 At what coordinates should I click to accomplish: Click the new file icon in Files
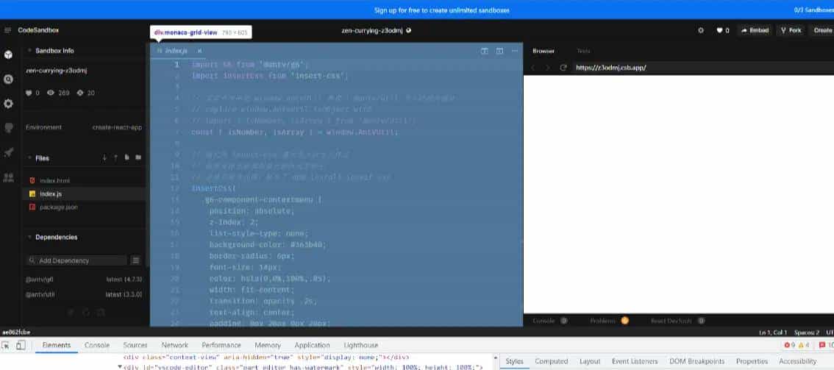click(127, 157)
